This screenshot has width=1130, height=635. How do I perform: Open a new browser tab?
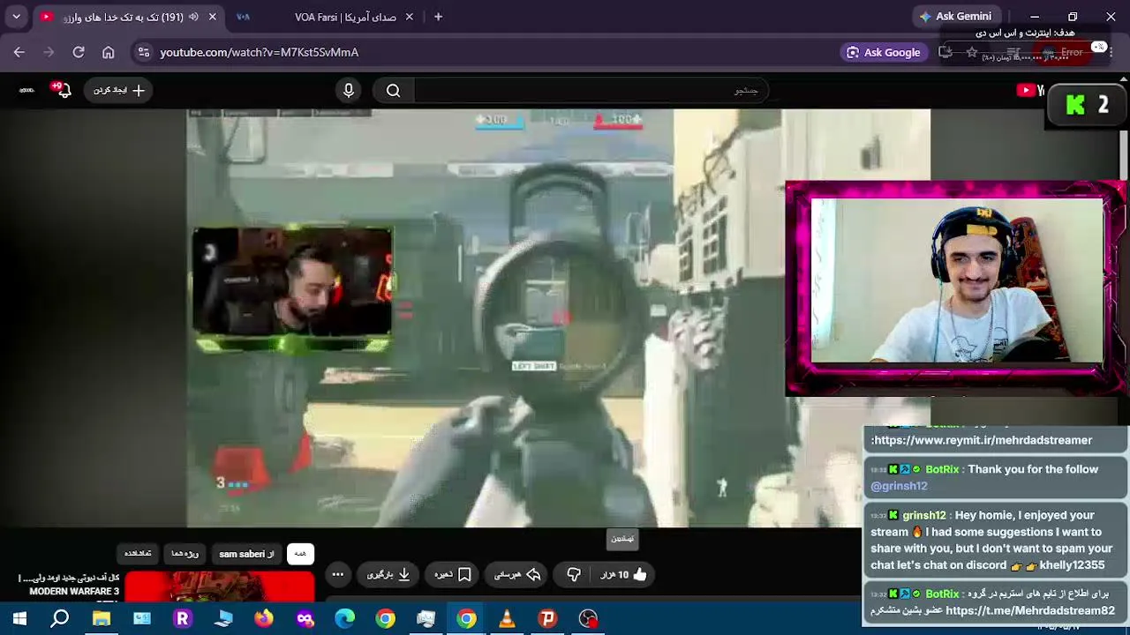tap(438, 17)
